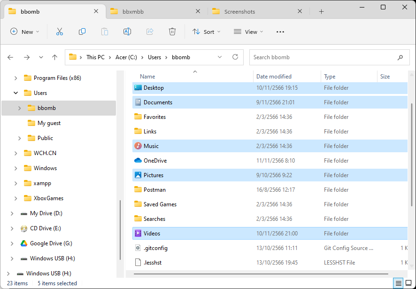Click the Search bbomb input field
The image size is (416, 289).
pyautogui.click(x=323, y=57)
